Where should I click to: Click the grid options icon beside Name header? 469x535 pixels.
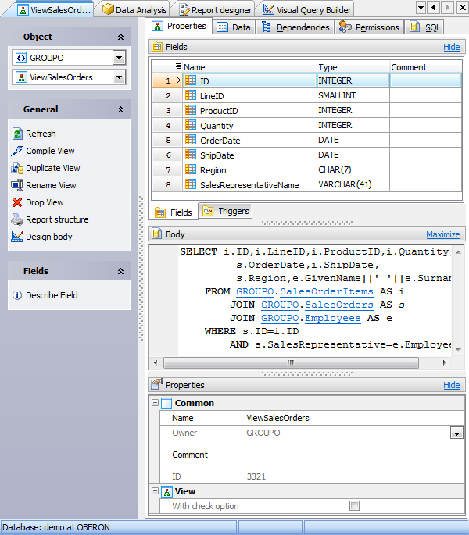coord(178,67)
